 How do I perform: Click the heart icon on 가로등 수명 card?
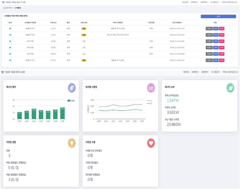[151, 143]
